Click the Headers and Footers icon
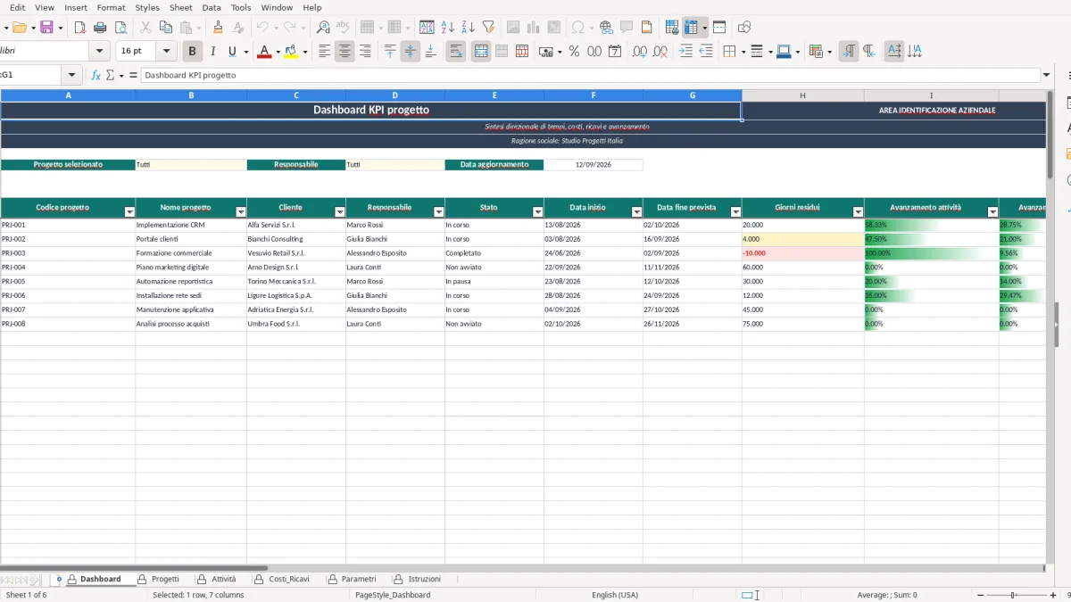The width and height of the screenshot is (1071, 602). coord(647,28)
